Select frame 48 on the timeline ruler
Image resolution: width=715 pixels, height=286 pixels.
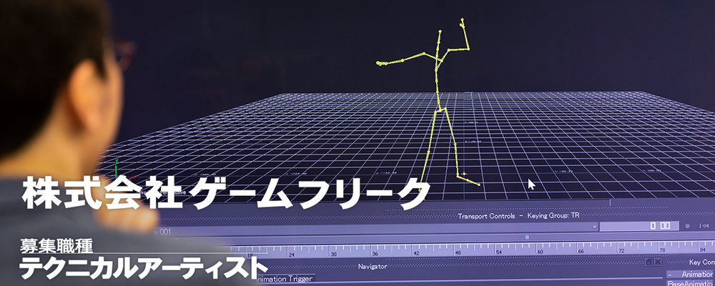[x=458, y=252]
